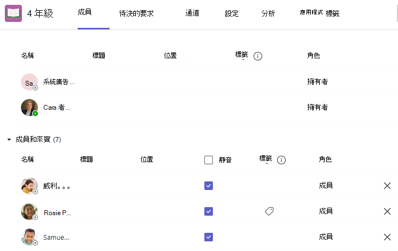The width and height of the screenshot is (398, 251).
Task: Uncheck mute for 威利 member
Action: pos(209,186)
